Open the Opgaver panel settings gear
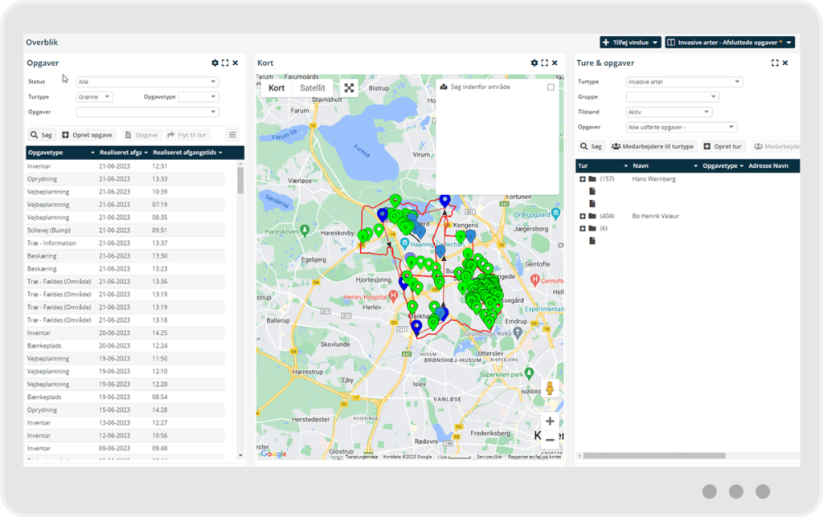The height and width of the screenshot is (517, 823). tap(215, 63)
